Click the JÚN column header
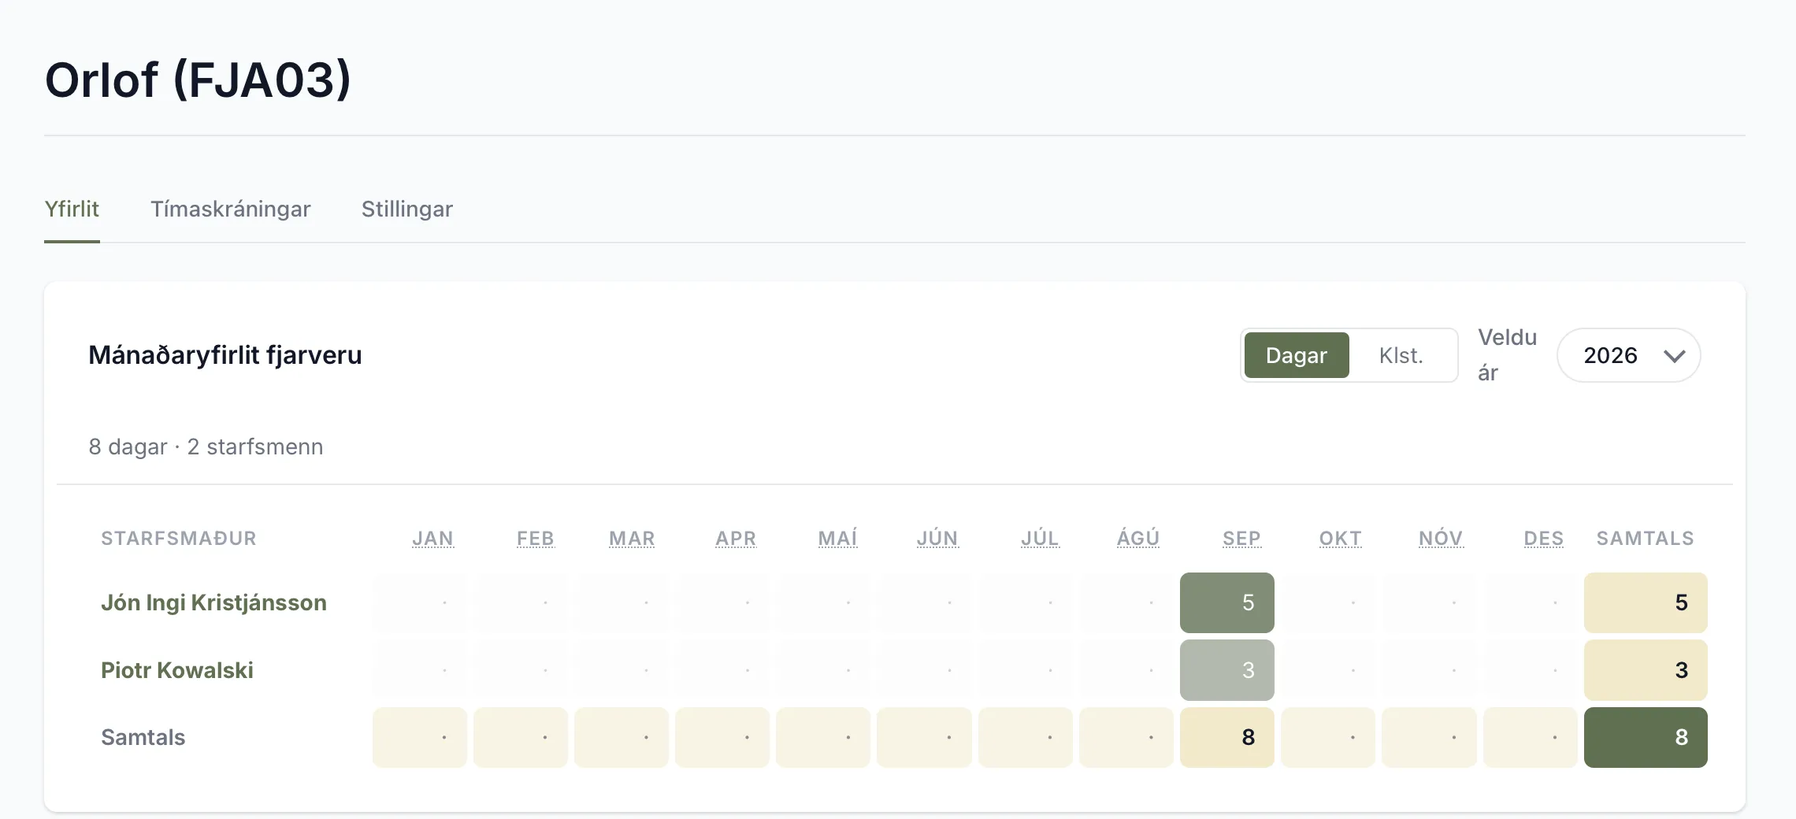1796x819 pixels. 937,539
